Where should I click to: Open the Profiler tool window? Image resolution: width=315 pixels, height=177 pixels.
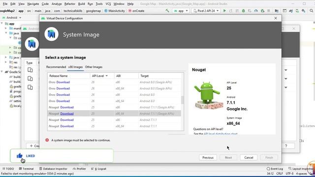(x=79, y=169)
